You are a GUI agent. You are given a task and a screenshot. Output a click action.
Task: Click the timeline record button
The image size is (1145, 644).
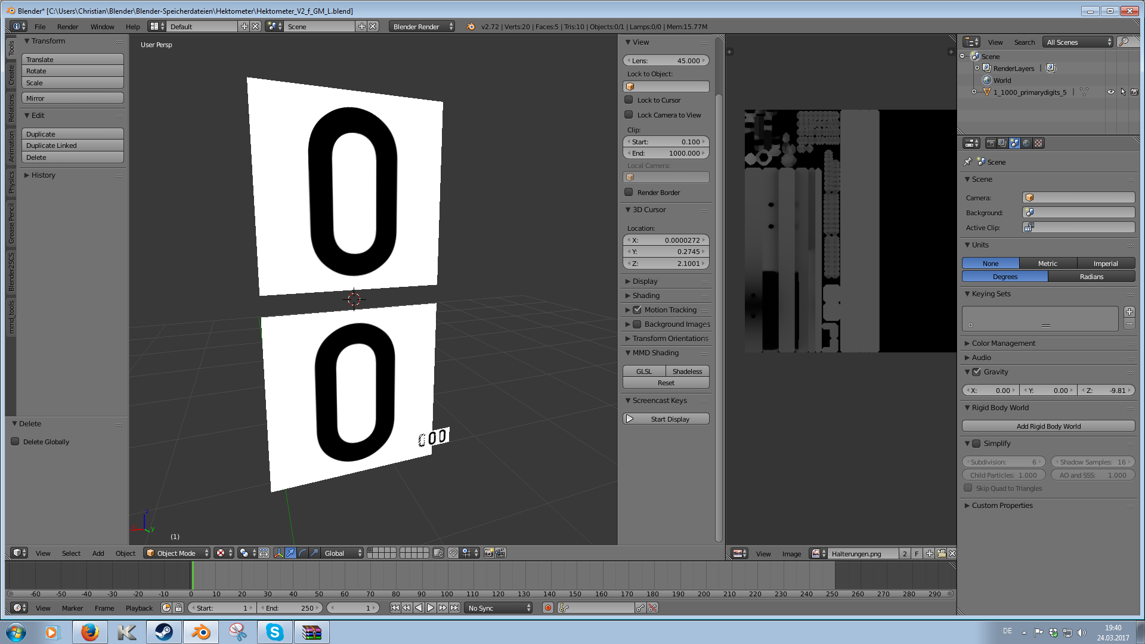click(547, 608)
